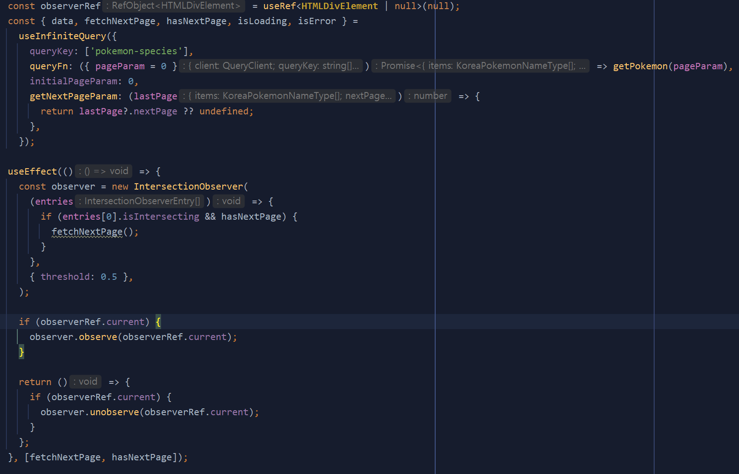
Task: Click the 'entries' callback parameter
Action: tap(54, 201)
